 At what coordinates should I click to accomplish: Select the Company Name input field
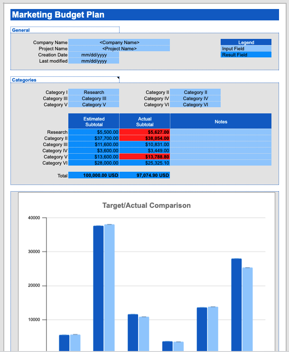119,42
